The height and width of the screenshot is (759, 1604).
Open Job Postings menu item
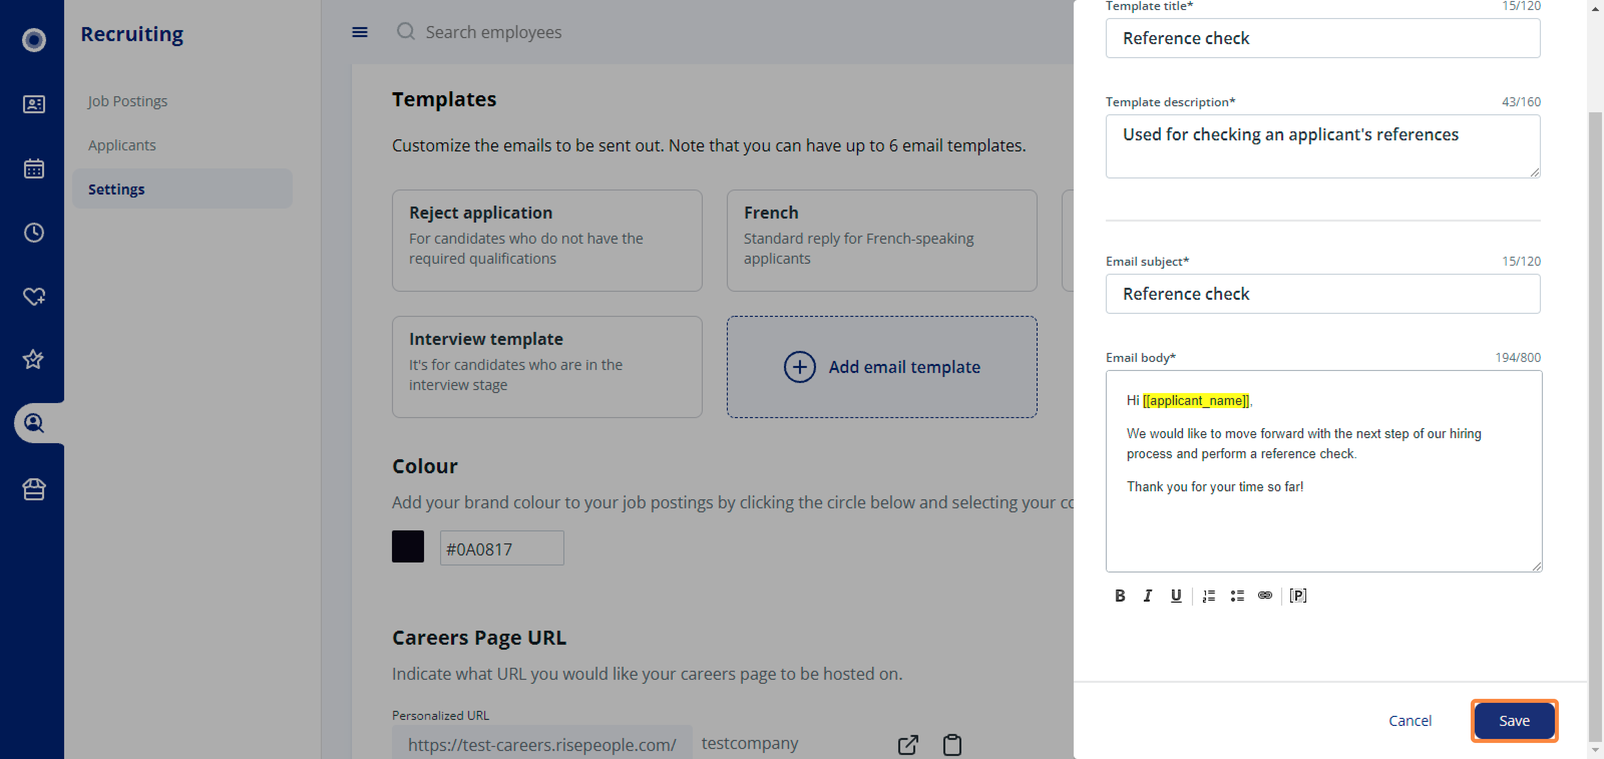coord(128,101)
